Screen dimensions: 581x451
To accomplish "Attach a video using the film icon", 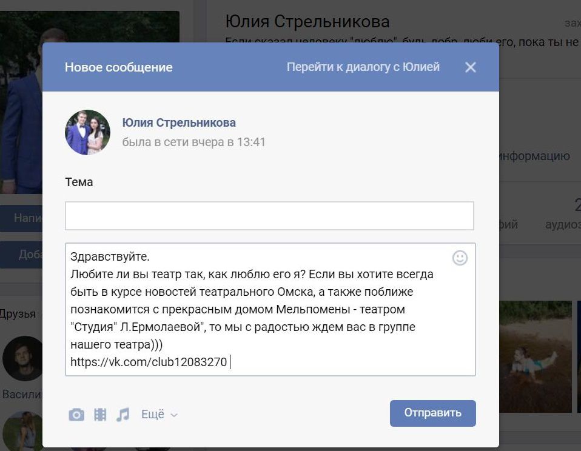I will click(x=100, y=415).
